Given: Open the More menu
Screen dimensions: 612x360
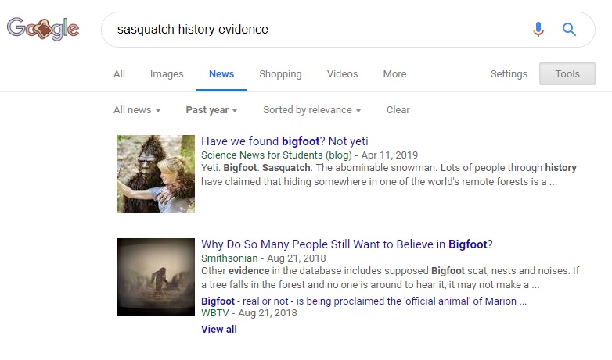Looking at the screenshot, I should (394, 74).
